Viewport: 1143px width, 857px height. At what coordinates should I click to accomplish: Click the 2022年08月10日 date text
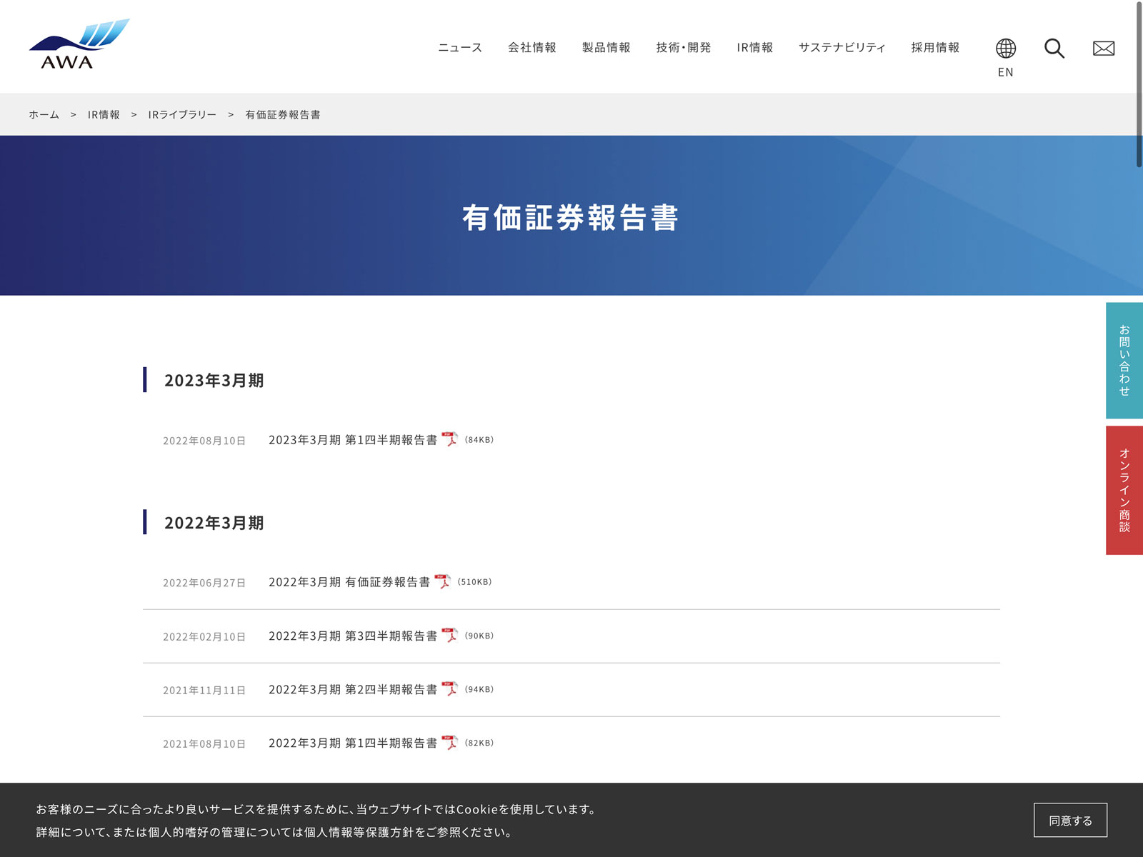point(204,441)
